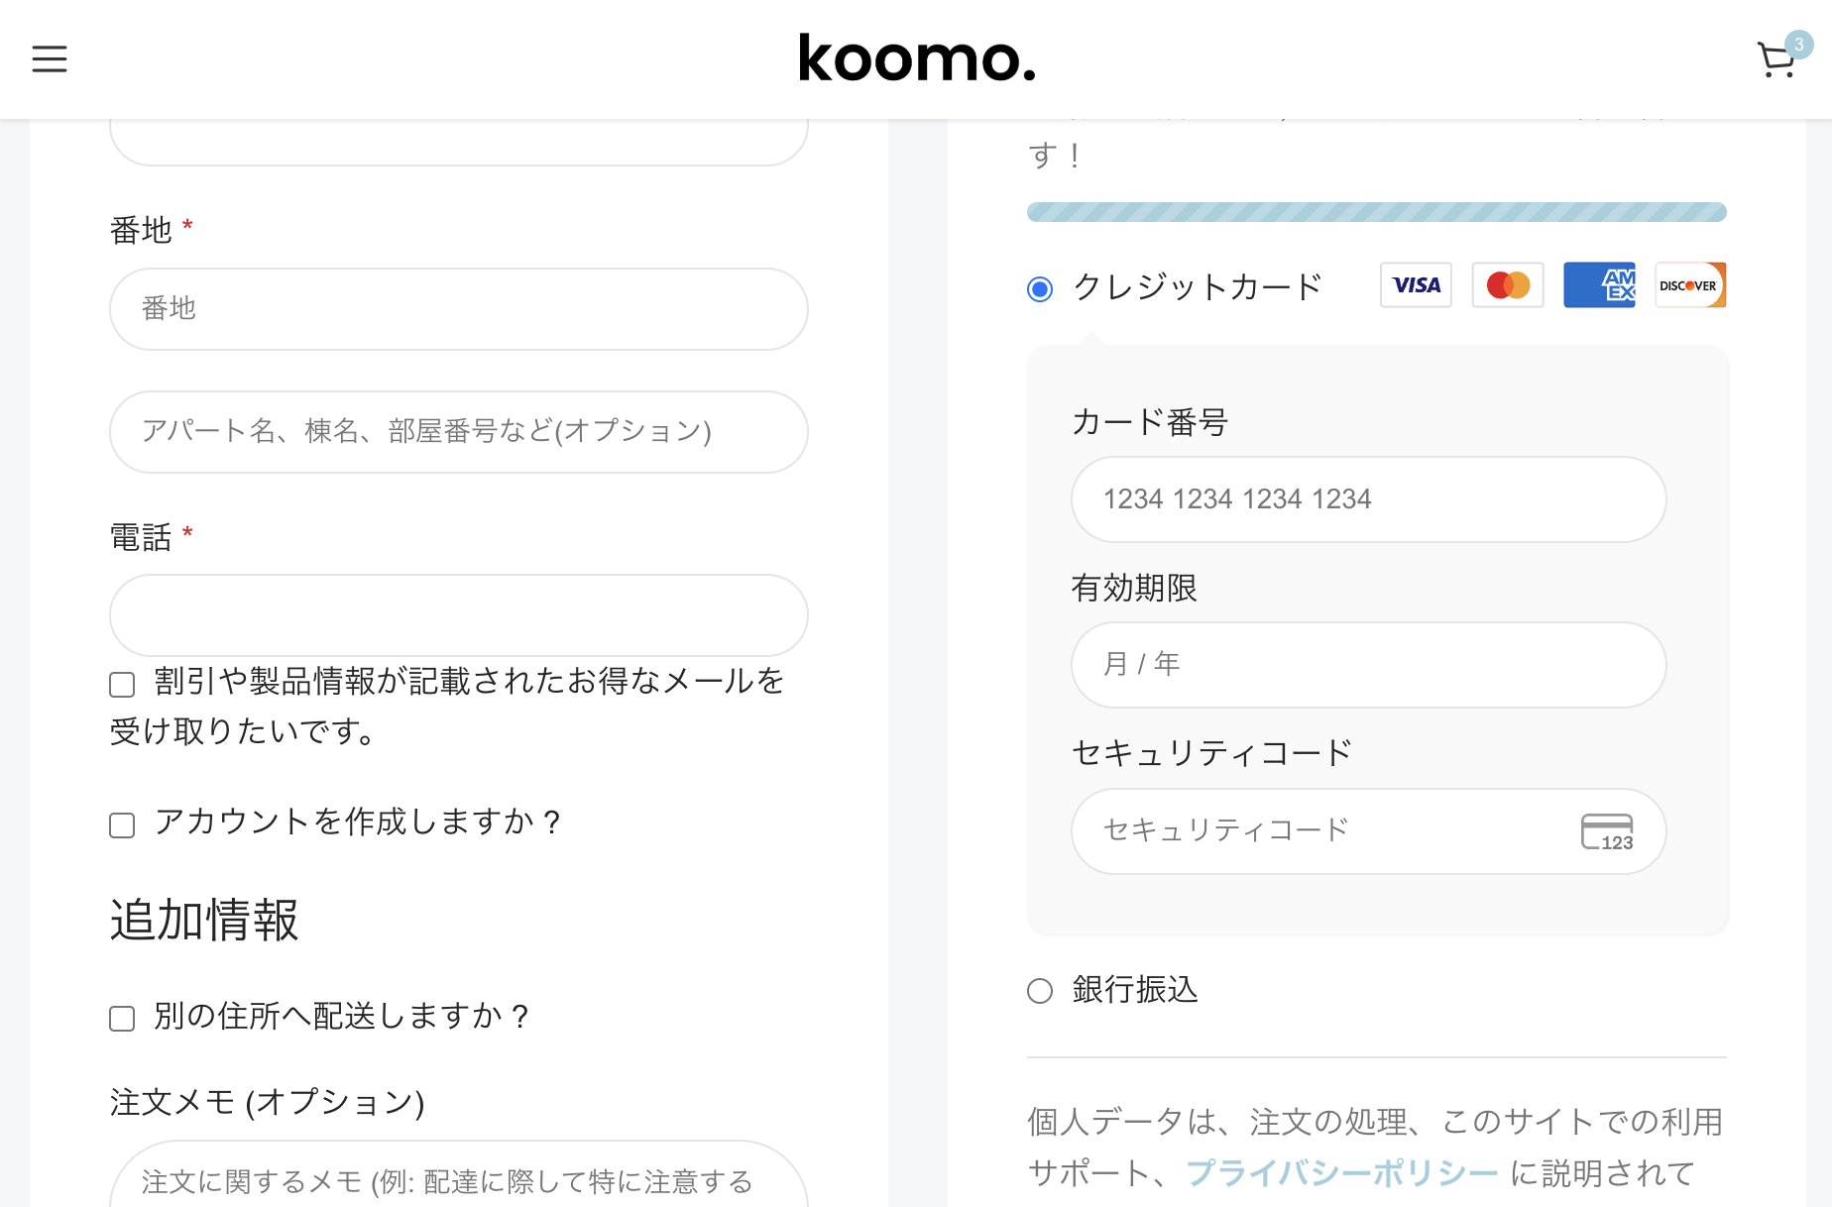Click into the 電話 phone field

point(459,615)
